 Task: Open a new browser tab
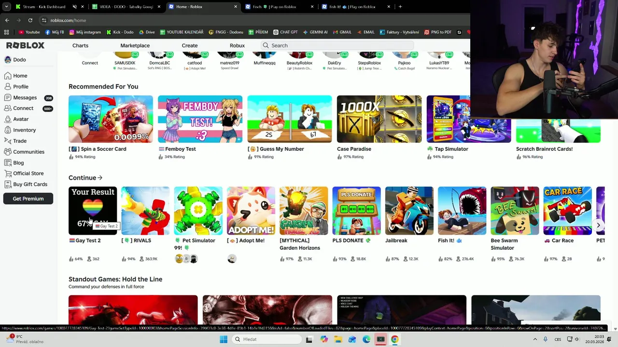click(400, 7)
